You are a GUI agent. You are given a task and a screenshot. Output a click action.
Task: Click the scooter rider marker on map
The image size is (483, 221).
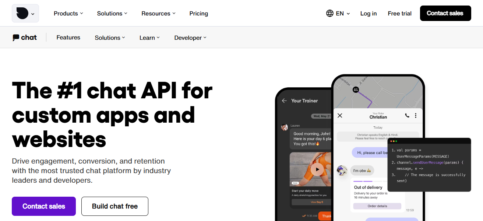point(356,90)
